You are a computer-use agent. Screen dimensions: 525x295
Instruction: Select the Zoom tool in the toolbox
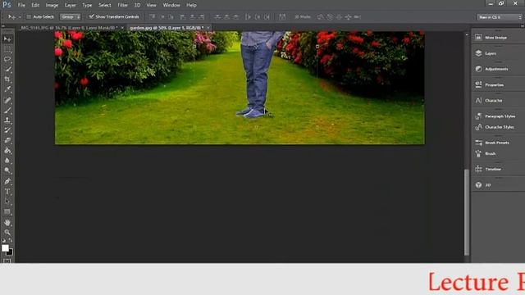7,233
